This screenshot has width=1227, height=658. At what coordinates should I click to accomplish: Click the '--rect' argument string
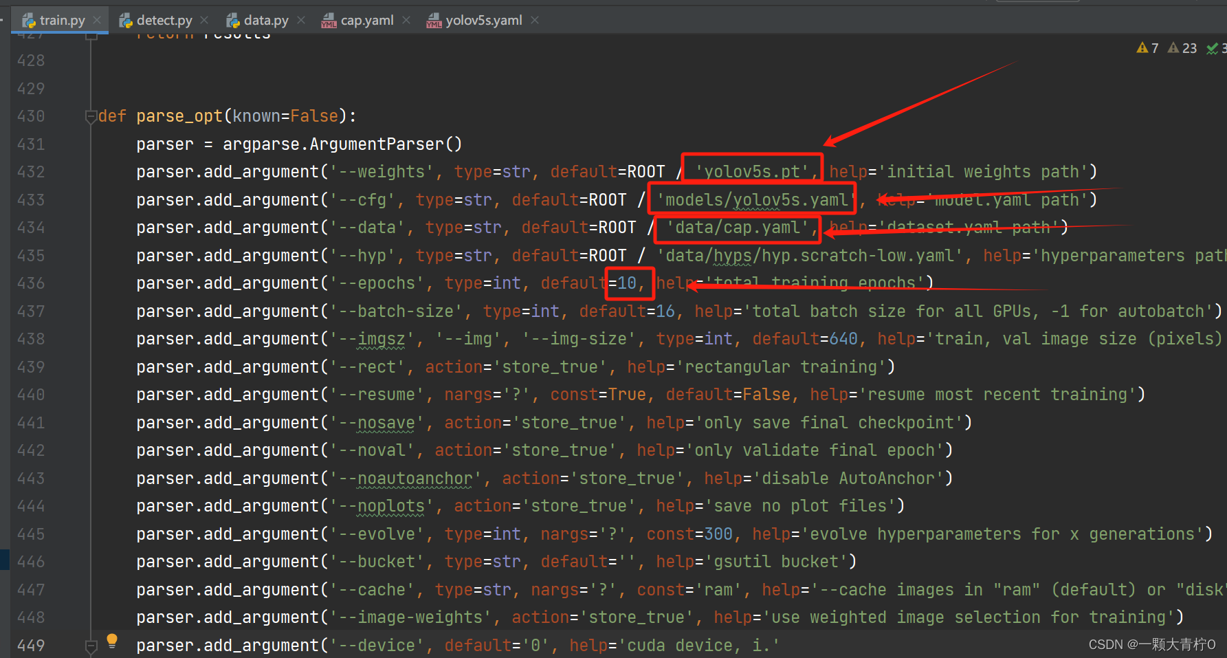(x=367, y=367)
